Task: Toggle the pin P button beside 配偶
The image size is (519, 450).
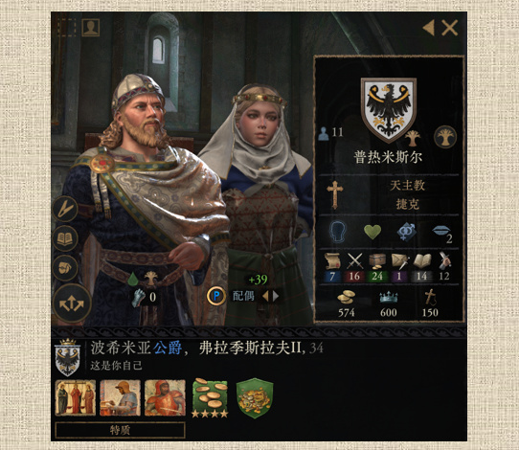Action: click(216, 296)
